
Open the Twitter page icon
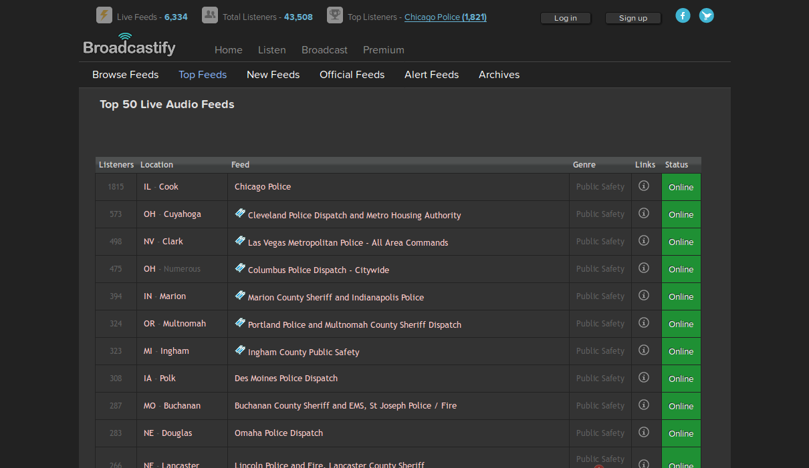[707, 15]
